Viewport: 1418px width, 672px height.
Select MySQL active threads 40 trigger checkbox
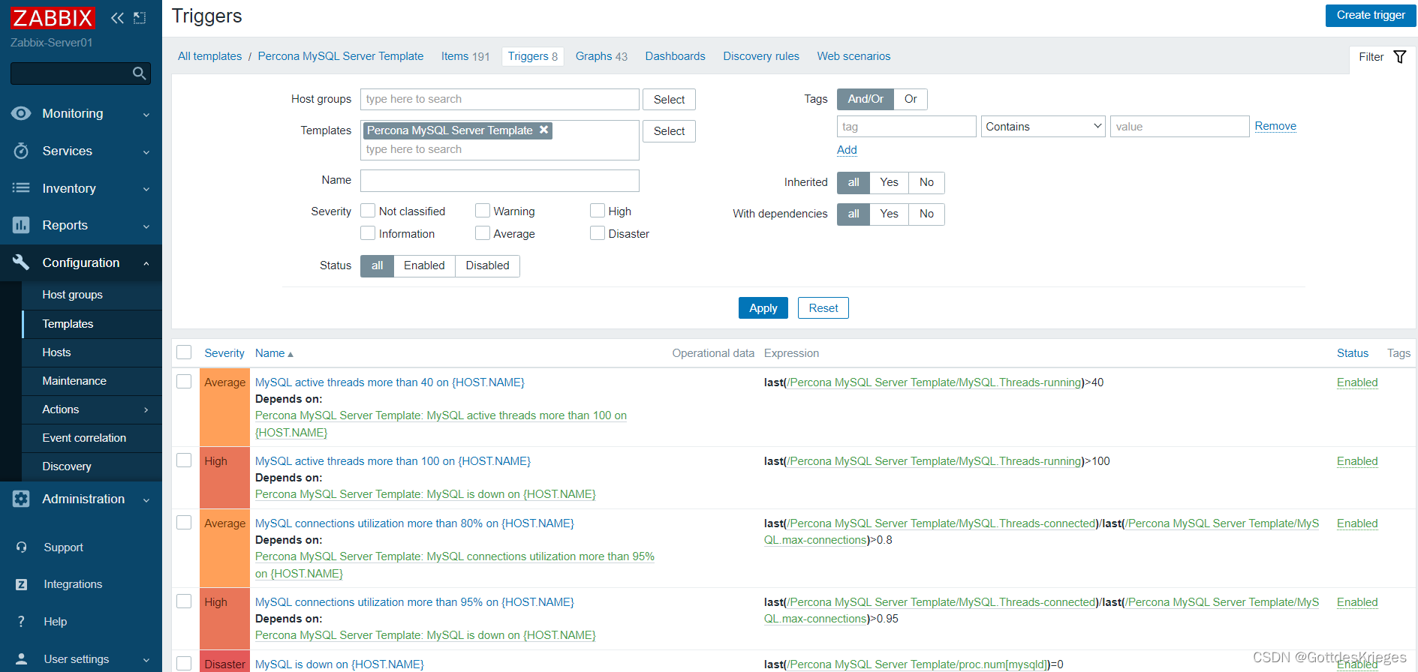[x=184, y=381]
